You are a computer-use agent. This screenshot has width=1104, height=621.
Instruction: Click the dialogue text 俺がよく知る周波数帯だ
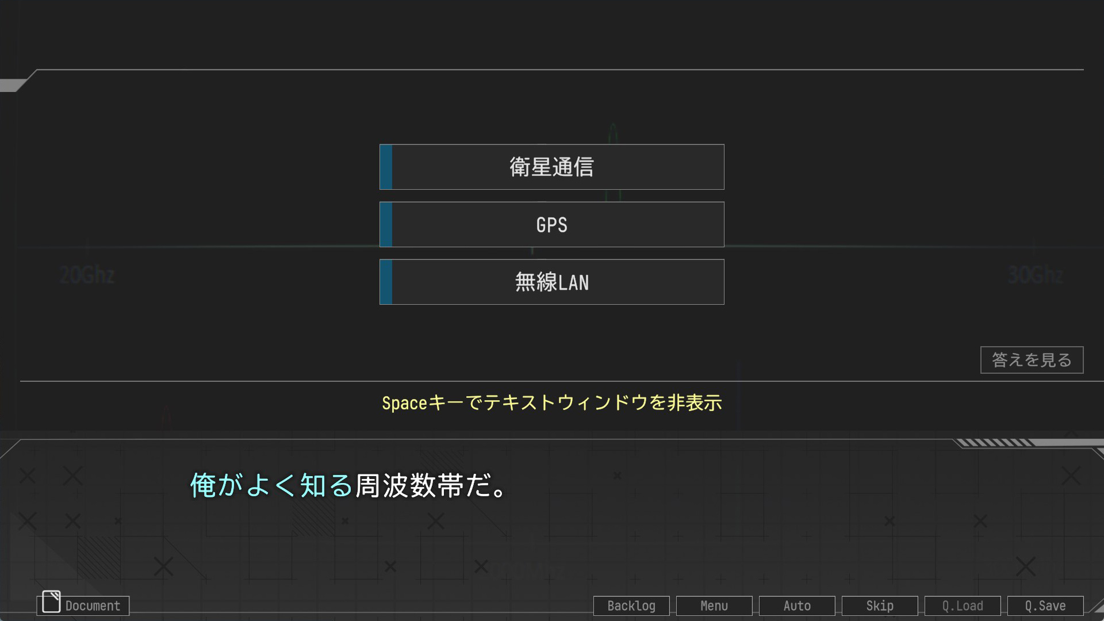[x=348, y=485]
